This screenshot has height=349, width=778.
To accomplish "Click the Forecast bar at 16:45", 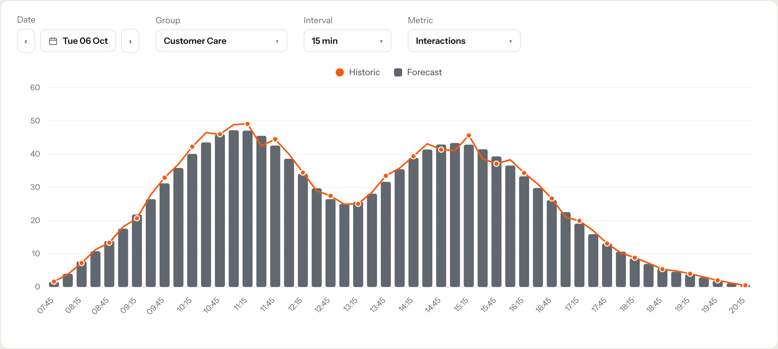I will (x=552, y=244).
